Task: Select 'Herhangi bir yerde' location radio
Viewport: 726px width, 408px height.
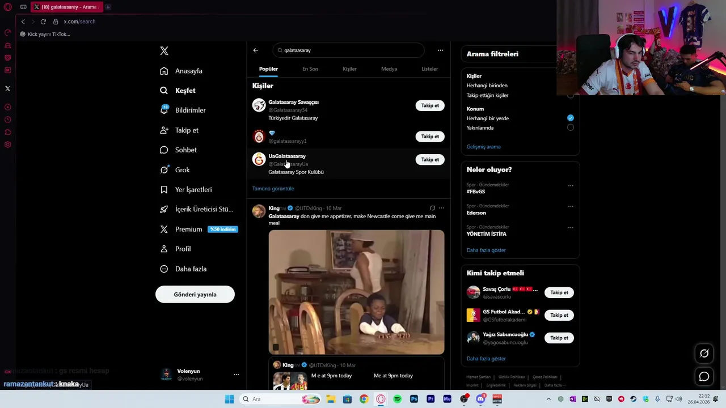Action: (570, 118)
